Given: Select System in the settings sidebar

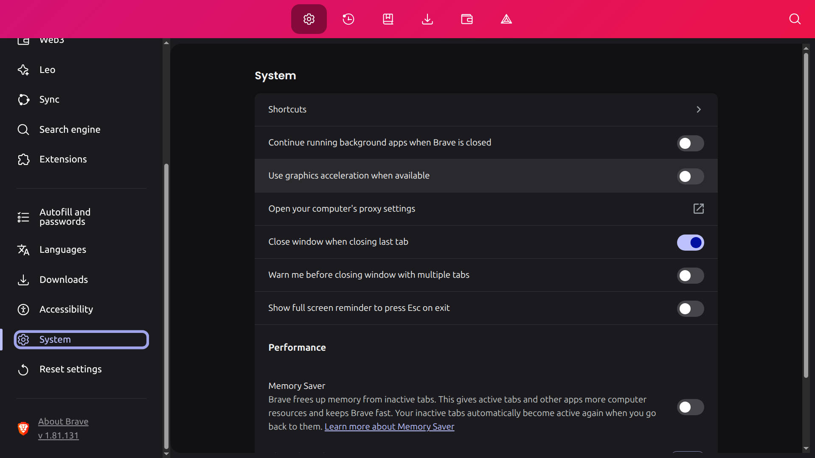Looking at the screenshot, I should pos(81,340).
